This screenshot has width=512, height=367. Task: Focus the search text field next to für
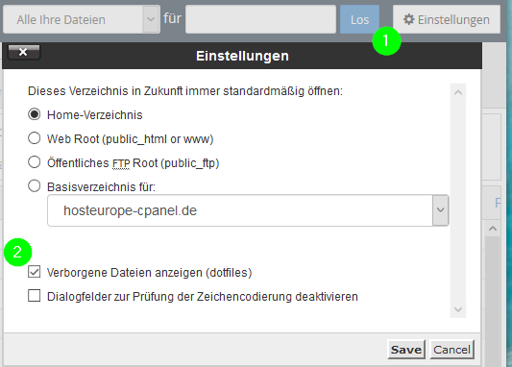260,19
